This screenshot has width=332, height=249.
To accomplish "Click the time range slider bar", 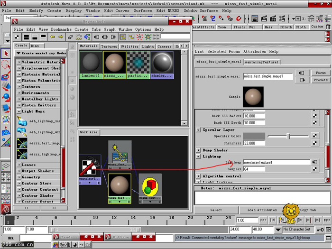I will (95, 229).
